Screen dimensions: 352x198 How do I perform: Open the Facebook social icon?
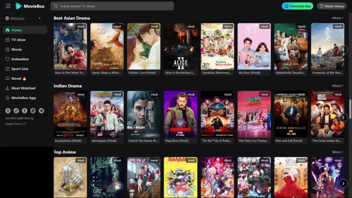[x=24, y=110]
